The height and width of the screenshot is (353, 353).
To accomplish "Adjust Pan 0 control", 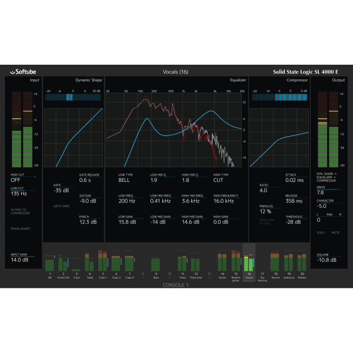I will pos(329,218).
